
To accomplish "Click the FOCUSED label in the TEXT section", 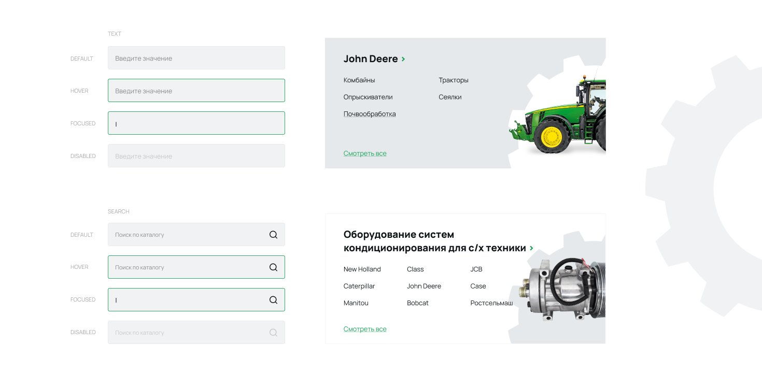I will point(83,123).
